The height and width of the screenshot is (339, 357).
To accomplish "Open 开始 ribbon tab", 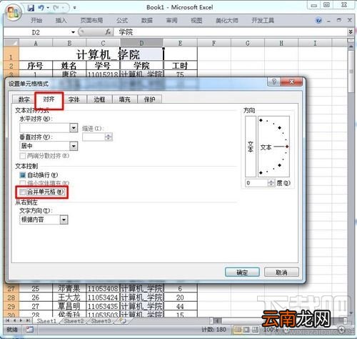I will [x=36, y=21].
